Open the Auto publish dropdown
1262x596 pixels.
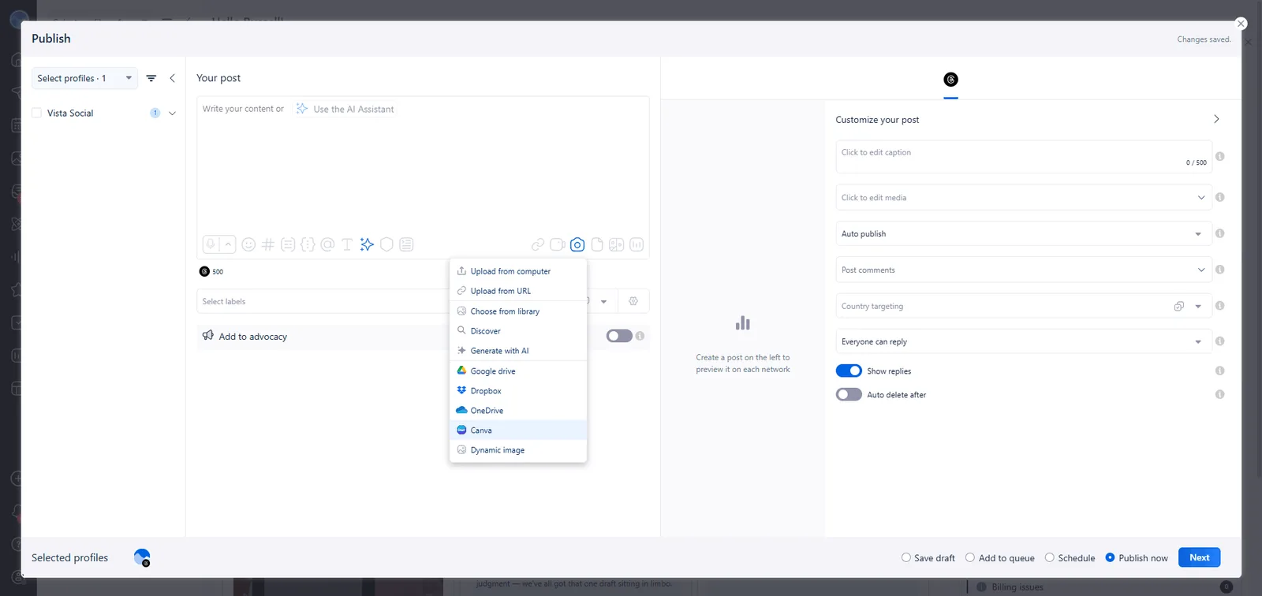pyautogui.click(x=1022, y=233)
